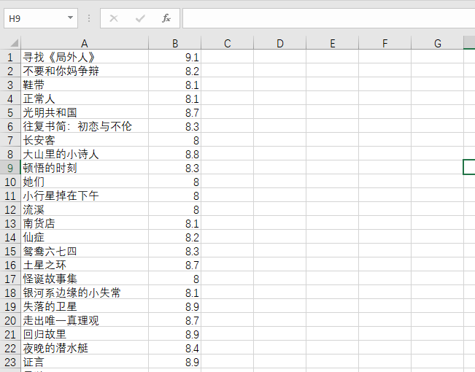
Task: Click cell containing 顿悟的时刻
Action: click(x=85, y=168)
